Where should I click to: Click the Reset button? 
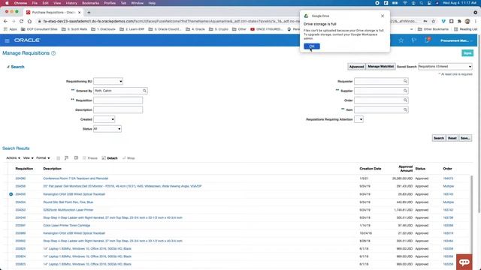coord(452,138)
